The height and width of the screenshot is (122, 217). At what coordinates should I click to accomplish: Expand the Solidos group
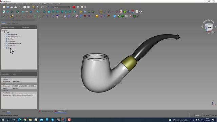point(4,48)
